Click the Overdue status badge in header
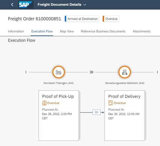 pos(111,19)
